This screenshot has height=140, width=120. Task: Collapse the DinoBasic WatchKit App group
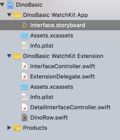(x=9, y=15)
